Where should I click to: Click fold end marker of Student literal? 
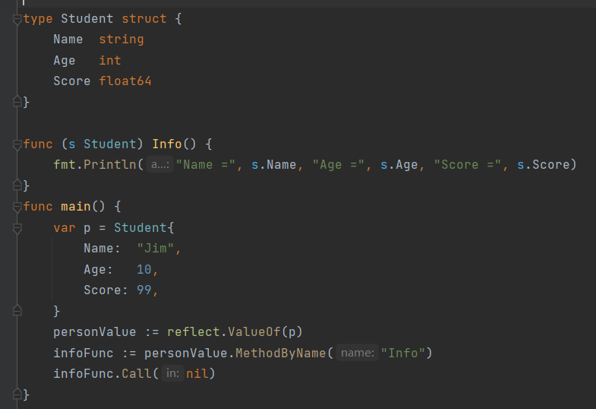(x=17, y=311)
